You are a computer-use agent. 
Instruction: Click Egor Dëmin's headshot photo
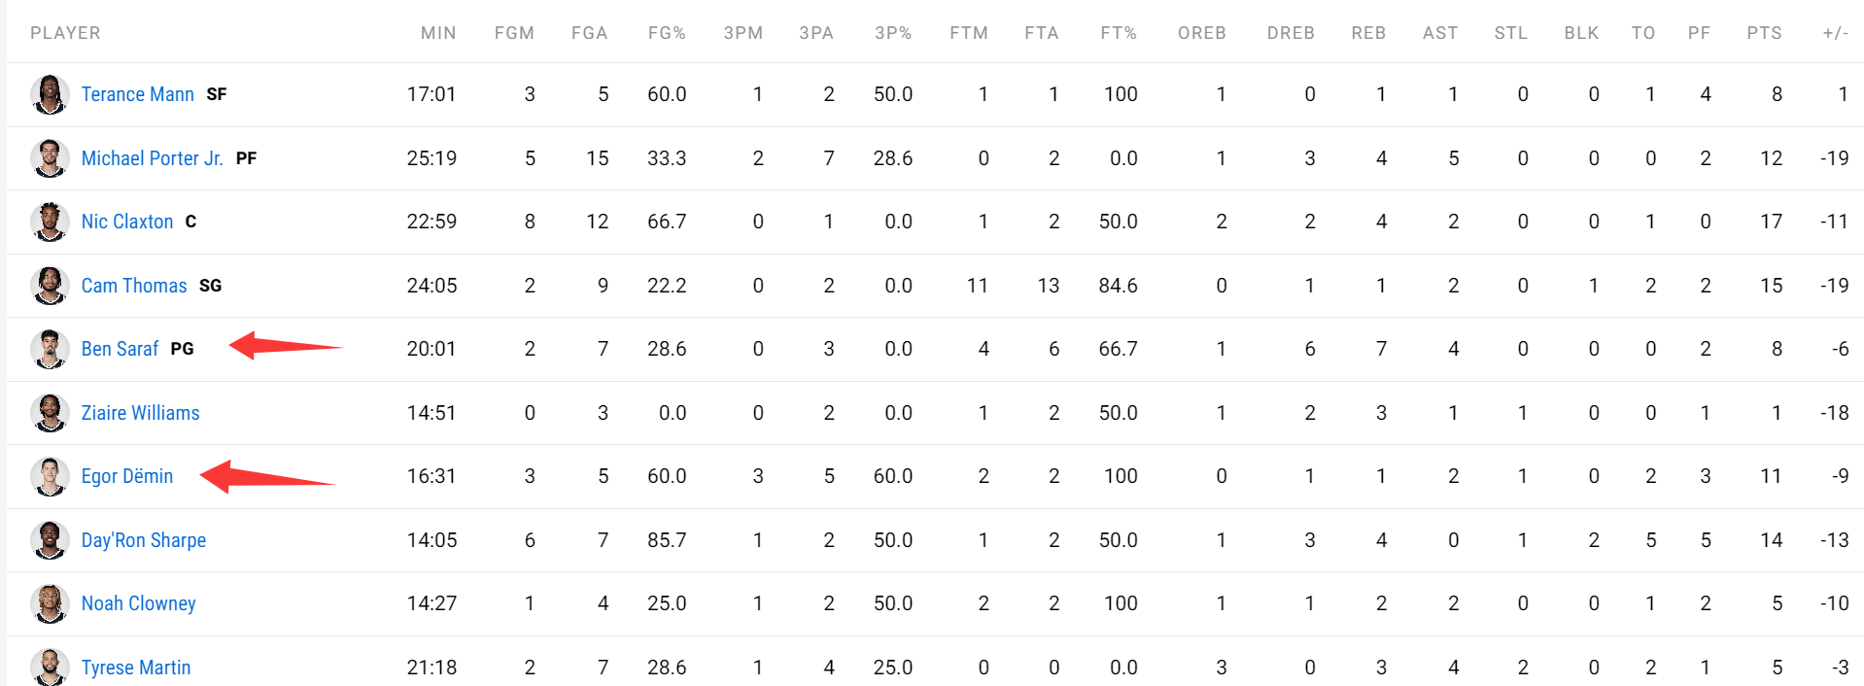point(49,476)
